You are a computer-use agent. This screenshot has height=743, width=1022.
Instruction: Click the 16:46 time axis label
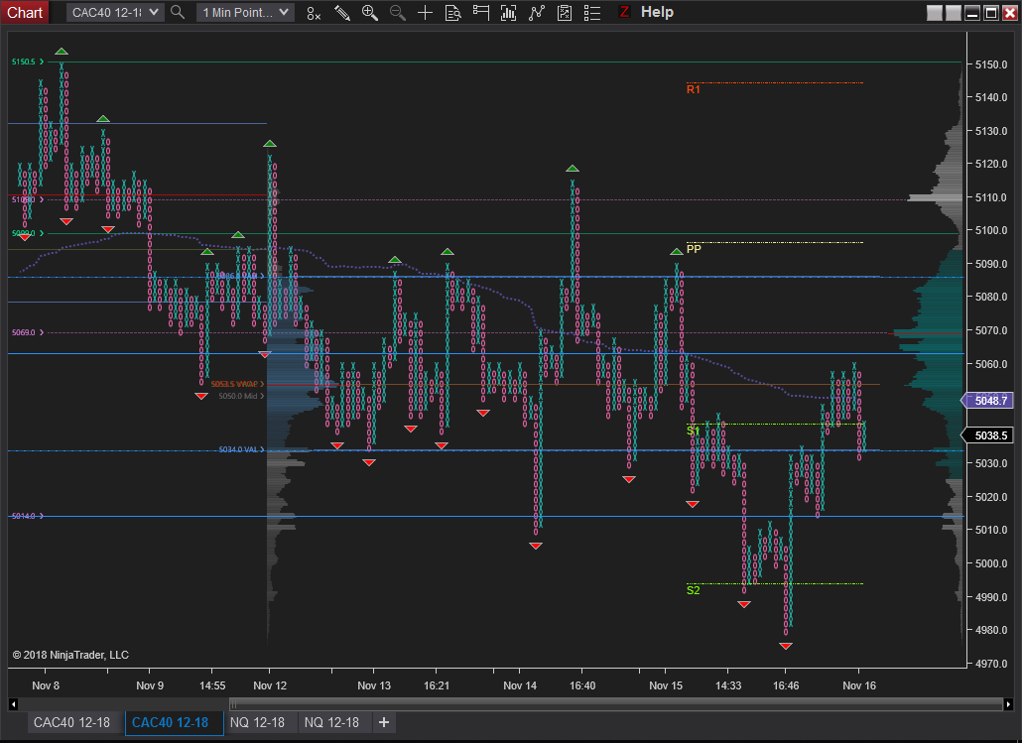(x=786, y=685)
